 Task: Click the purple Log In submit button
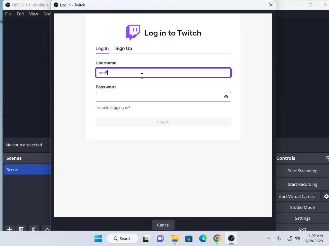pos(163,121)
